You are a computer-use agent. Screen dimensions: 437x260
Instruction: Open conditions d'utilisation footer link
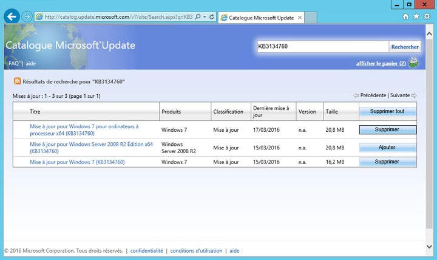pos(196,251)
